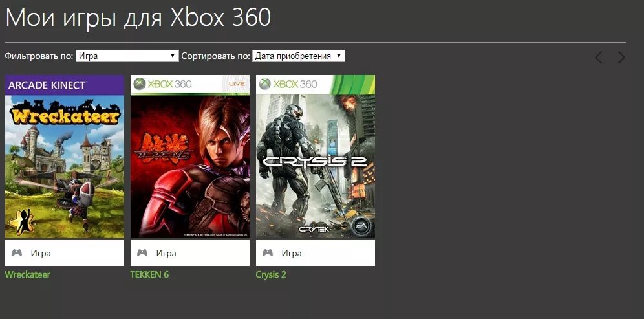644x319 pixels.
Task: Select the Crysis 2 box art
Action: pyautogui.click(x=316, y=157)
